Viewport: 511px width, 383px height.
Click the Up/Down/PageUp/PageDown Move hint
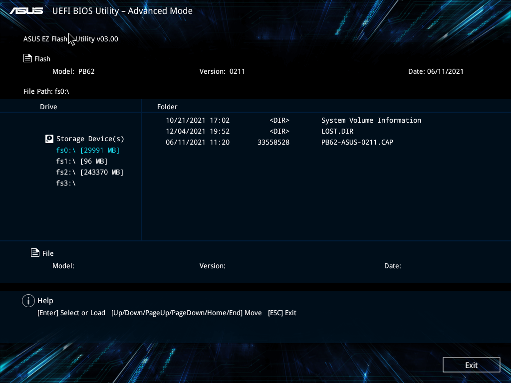(x=187, y=313)
